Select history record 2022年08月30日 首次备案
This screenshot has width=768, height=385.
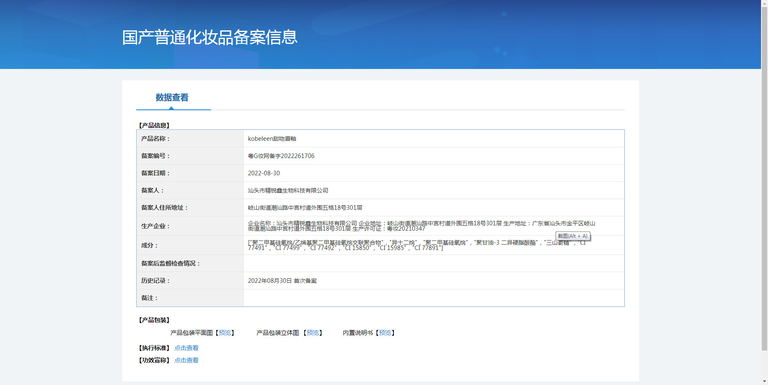tap(282, 281)
